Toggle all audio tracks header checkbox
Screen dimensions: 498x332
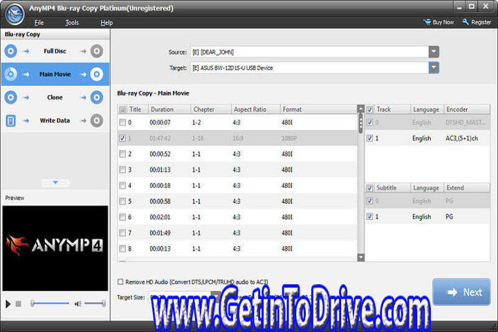click(369, 109)
